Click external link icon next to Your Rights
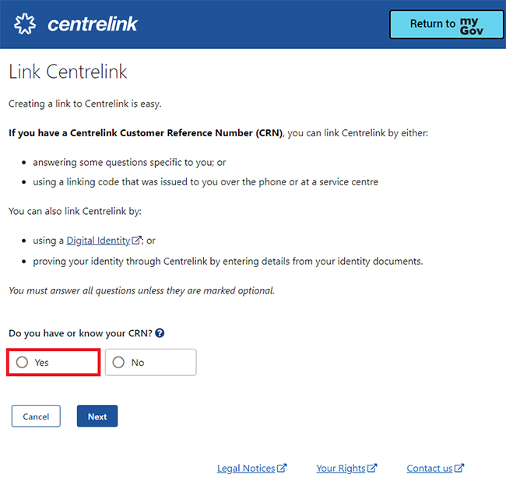 click(x=372, y=468)
